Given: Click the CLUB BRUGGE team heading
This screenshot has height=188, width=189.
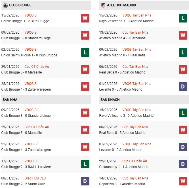Looking at the screenshot, I should (x=20, y=5).
